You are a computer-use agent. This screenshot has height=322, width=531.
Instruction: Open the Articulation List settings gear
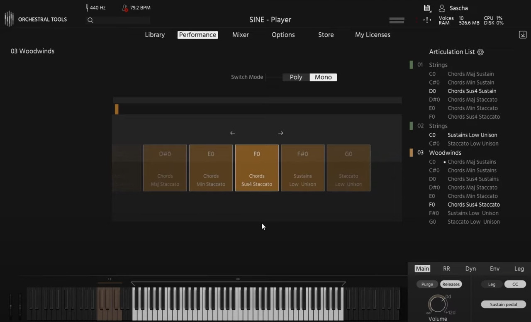480,52
